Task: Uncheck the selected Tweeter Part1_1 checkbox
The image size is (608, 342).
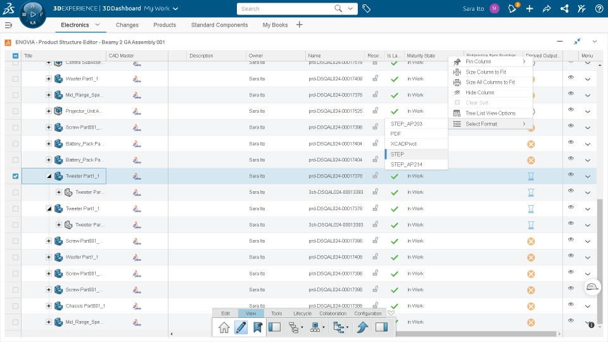Action: click(15, 176)
